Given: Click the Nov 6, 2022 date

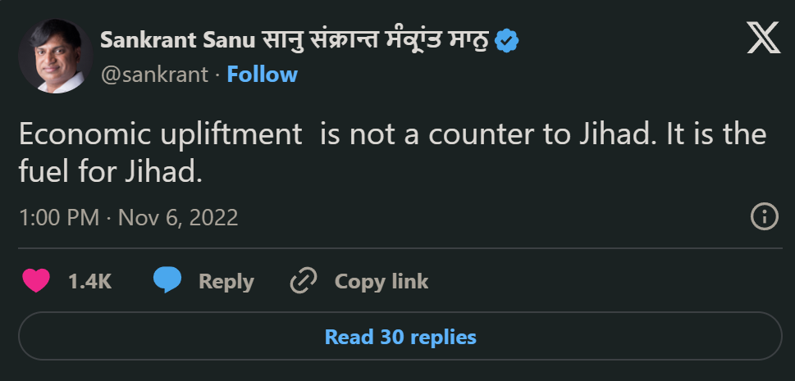Looking at the screenshot, I should pos(178,217).
